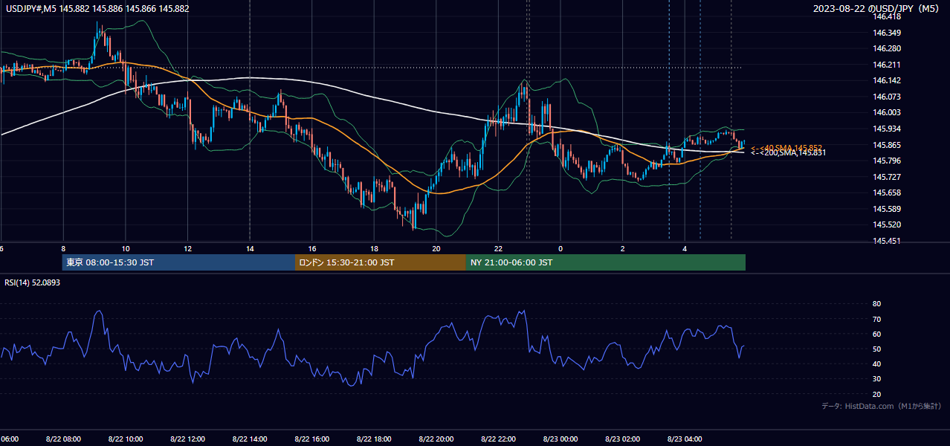Click the 145.520 price axis label
Viewport: 950px width, 446px height.
pyautogui.click(x=887, y=224)
